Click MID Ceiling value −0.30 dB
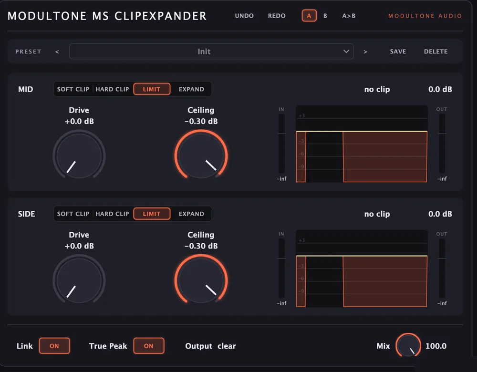The image size is (477, 372). point(201,121)
